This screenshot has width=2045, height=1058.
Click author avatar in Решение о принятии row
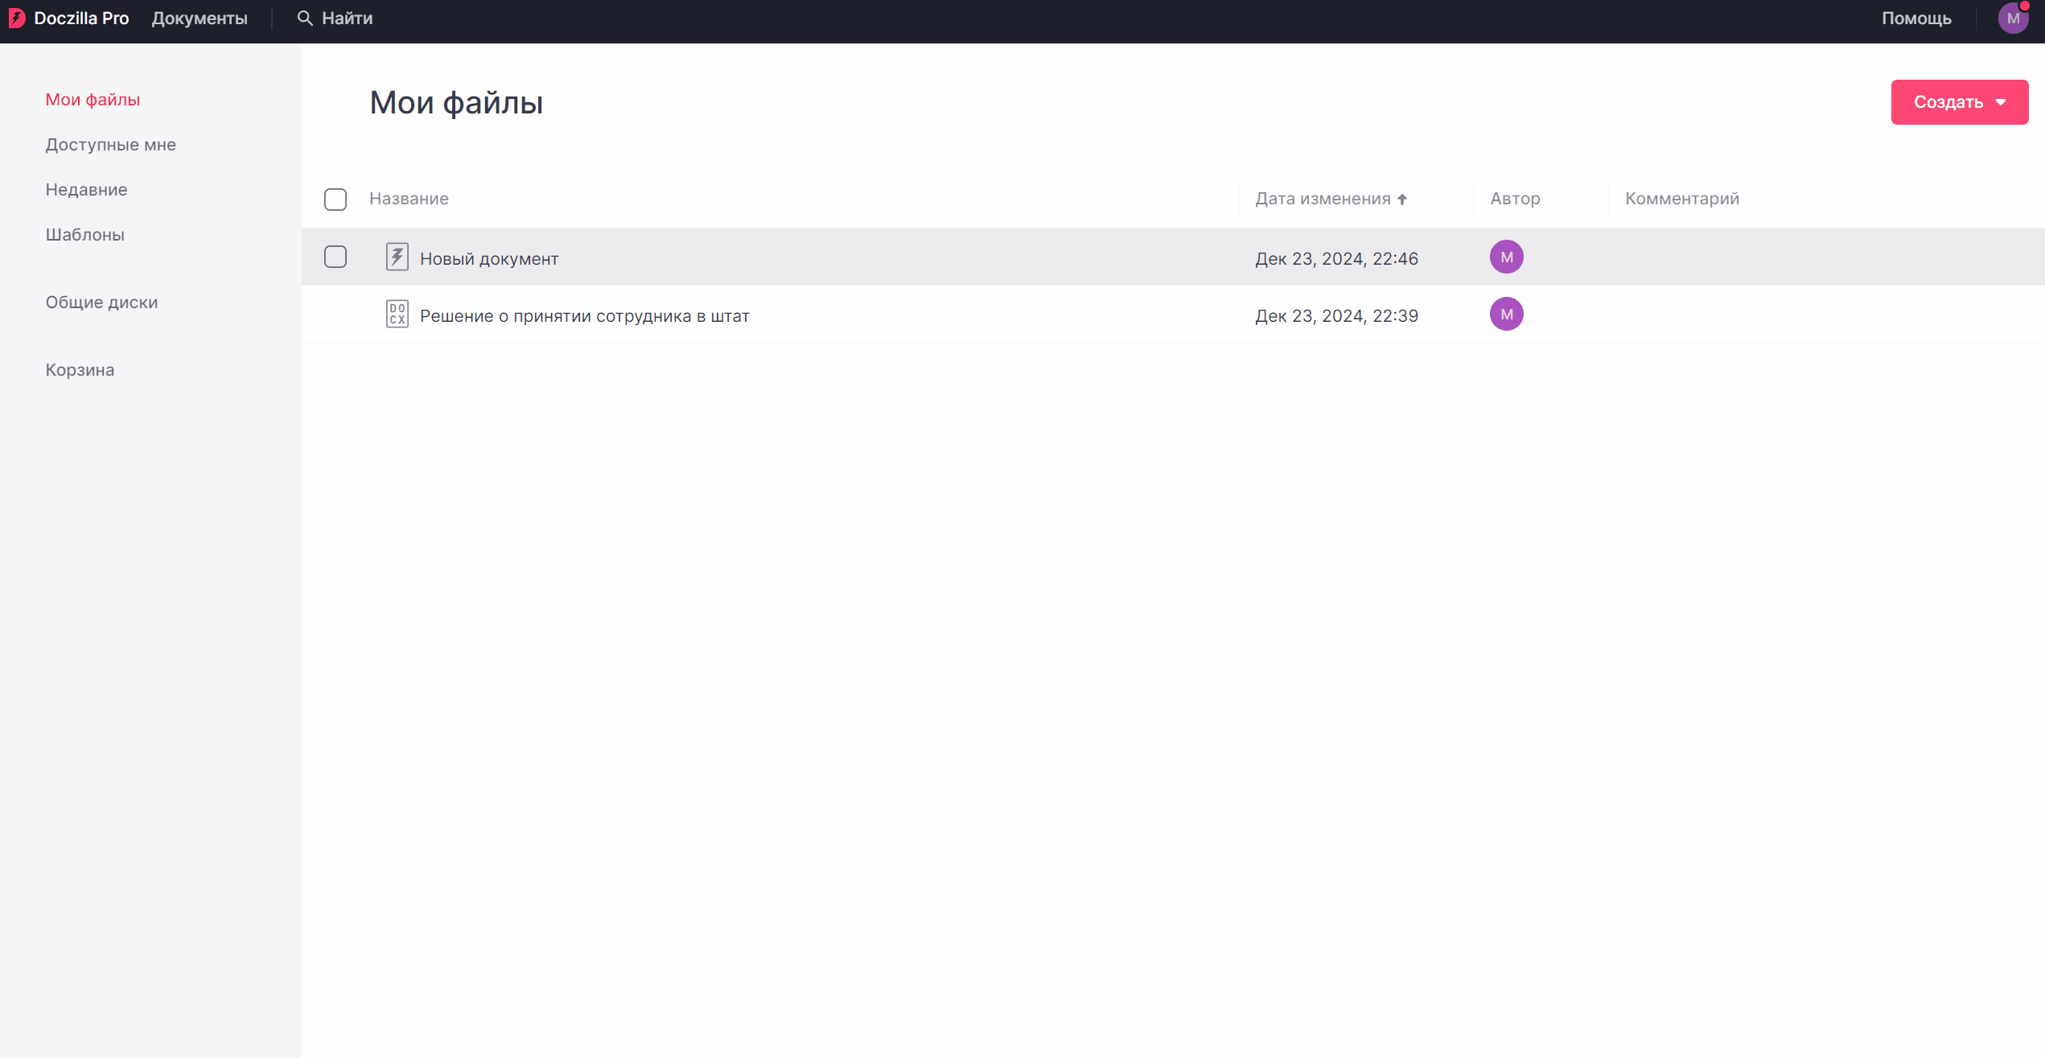pos(1506,315)
